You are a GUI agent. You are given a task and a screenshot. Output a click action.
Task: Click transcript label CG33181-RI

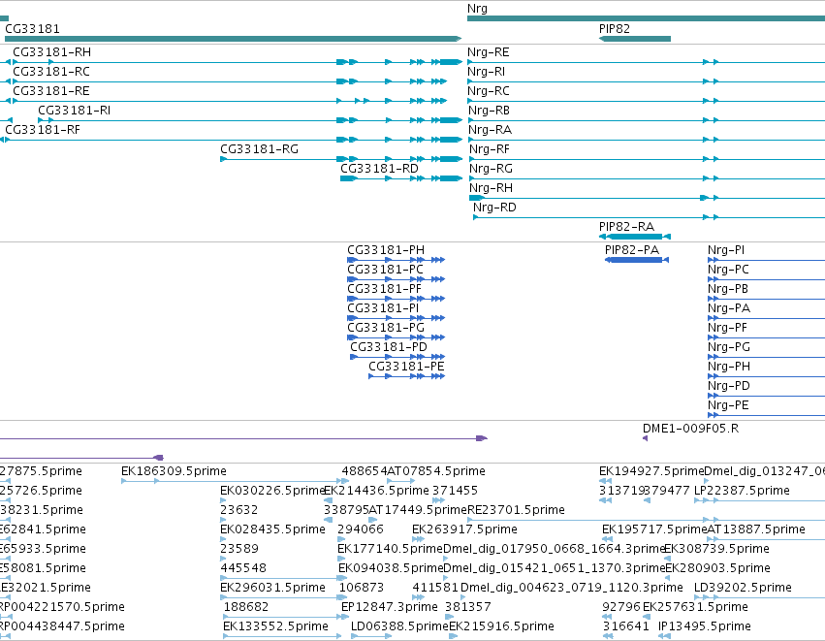(75, 111)
